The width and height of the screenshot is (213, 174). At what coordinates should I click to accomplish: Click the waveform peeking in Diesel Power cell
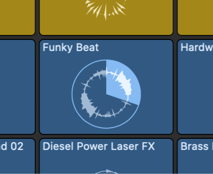[106, 171]
